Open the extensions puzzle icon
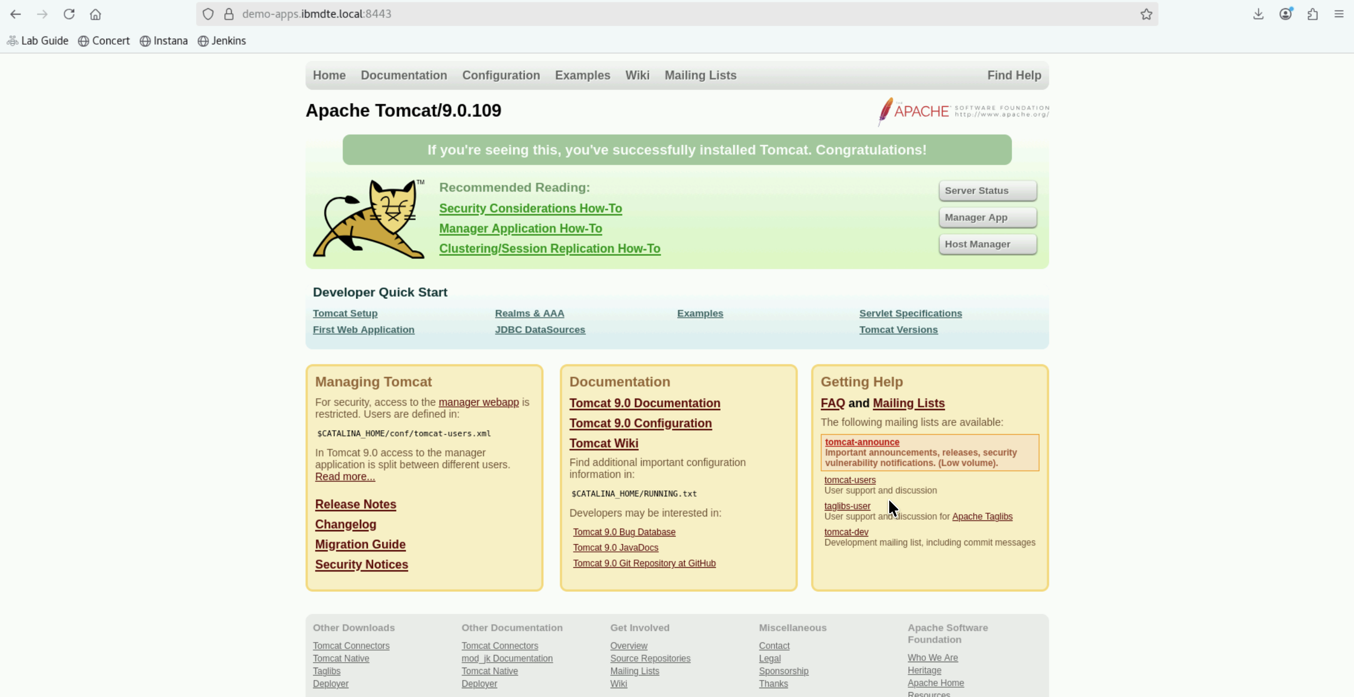 (1313, 14)
